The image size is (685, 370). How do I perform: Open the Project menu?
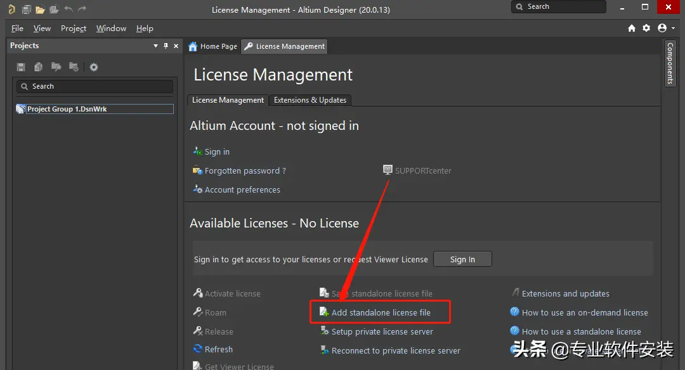(x=74, y=29)
